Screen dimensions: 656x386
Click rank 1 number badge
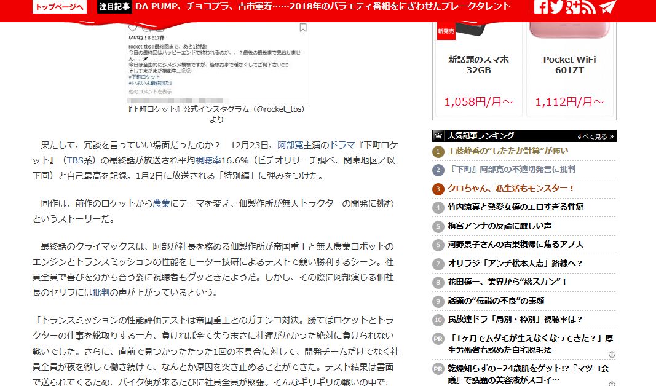point(438,151)
